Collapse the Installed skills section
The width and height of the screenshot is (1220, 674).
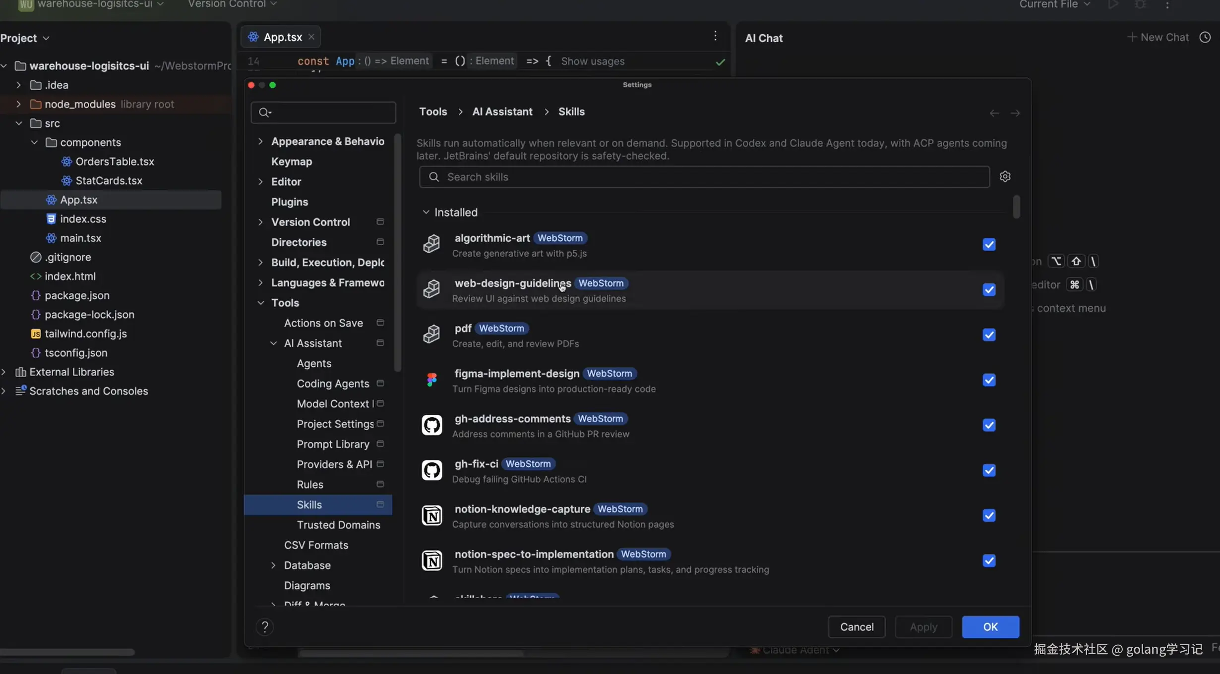[426, 212]
